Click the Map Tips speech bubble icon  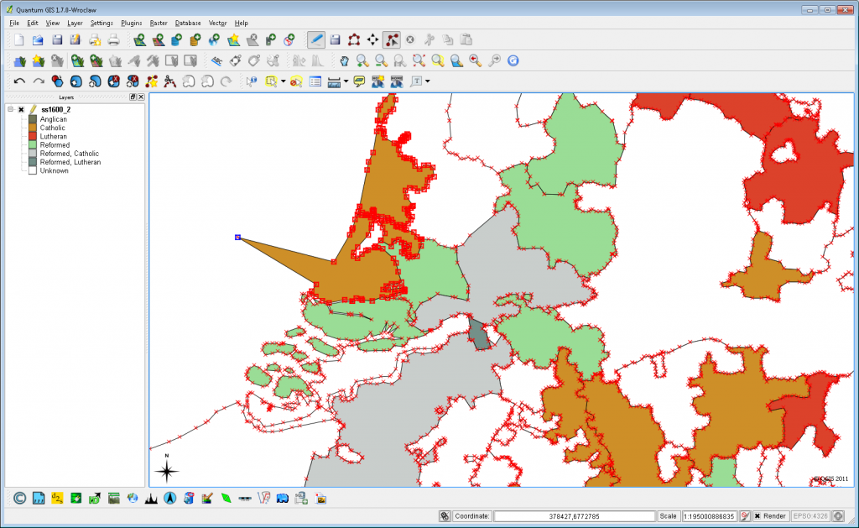point(359,81)
